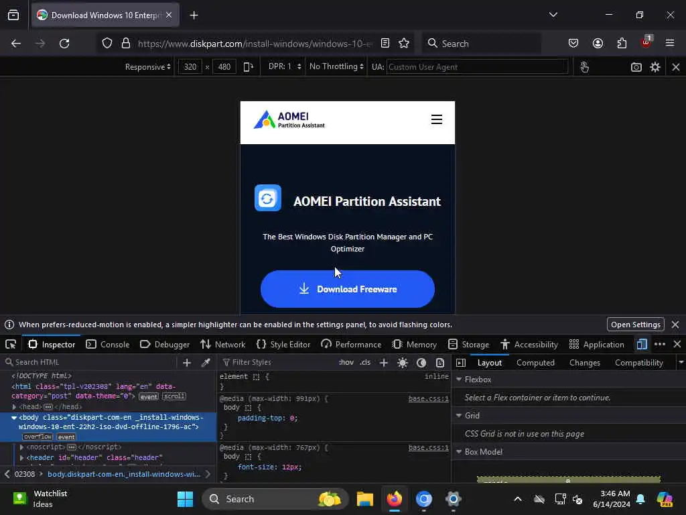Switch to the Inspector tab
686x515 pixels.
(52, 345)
